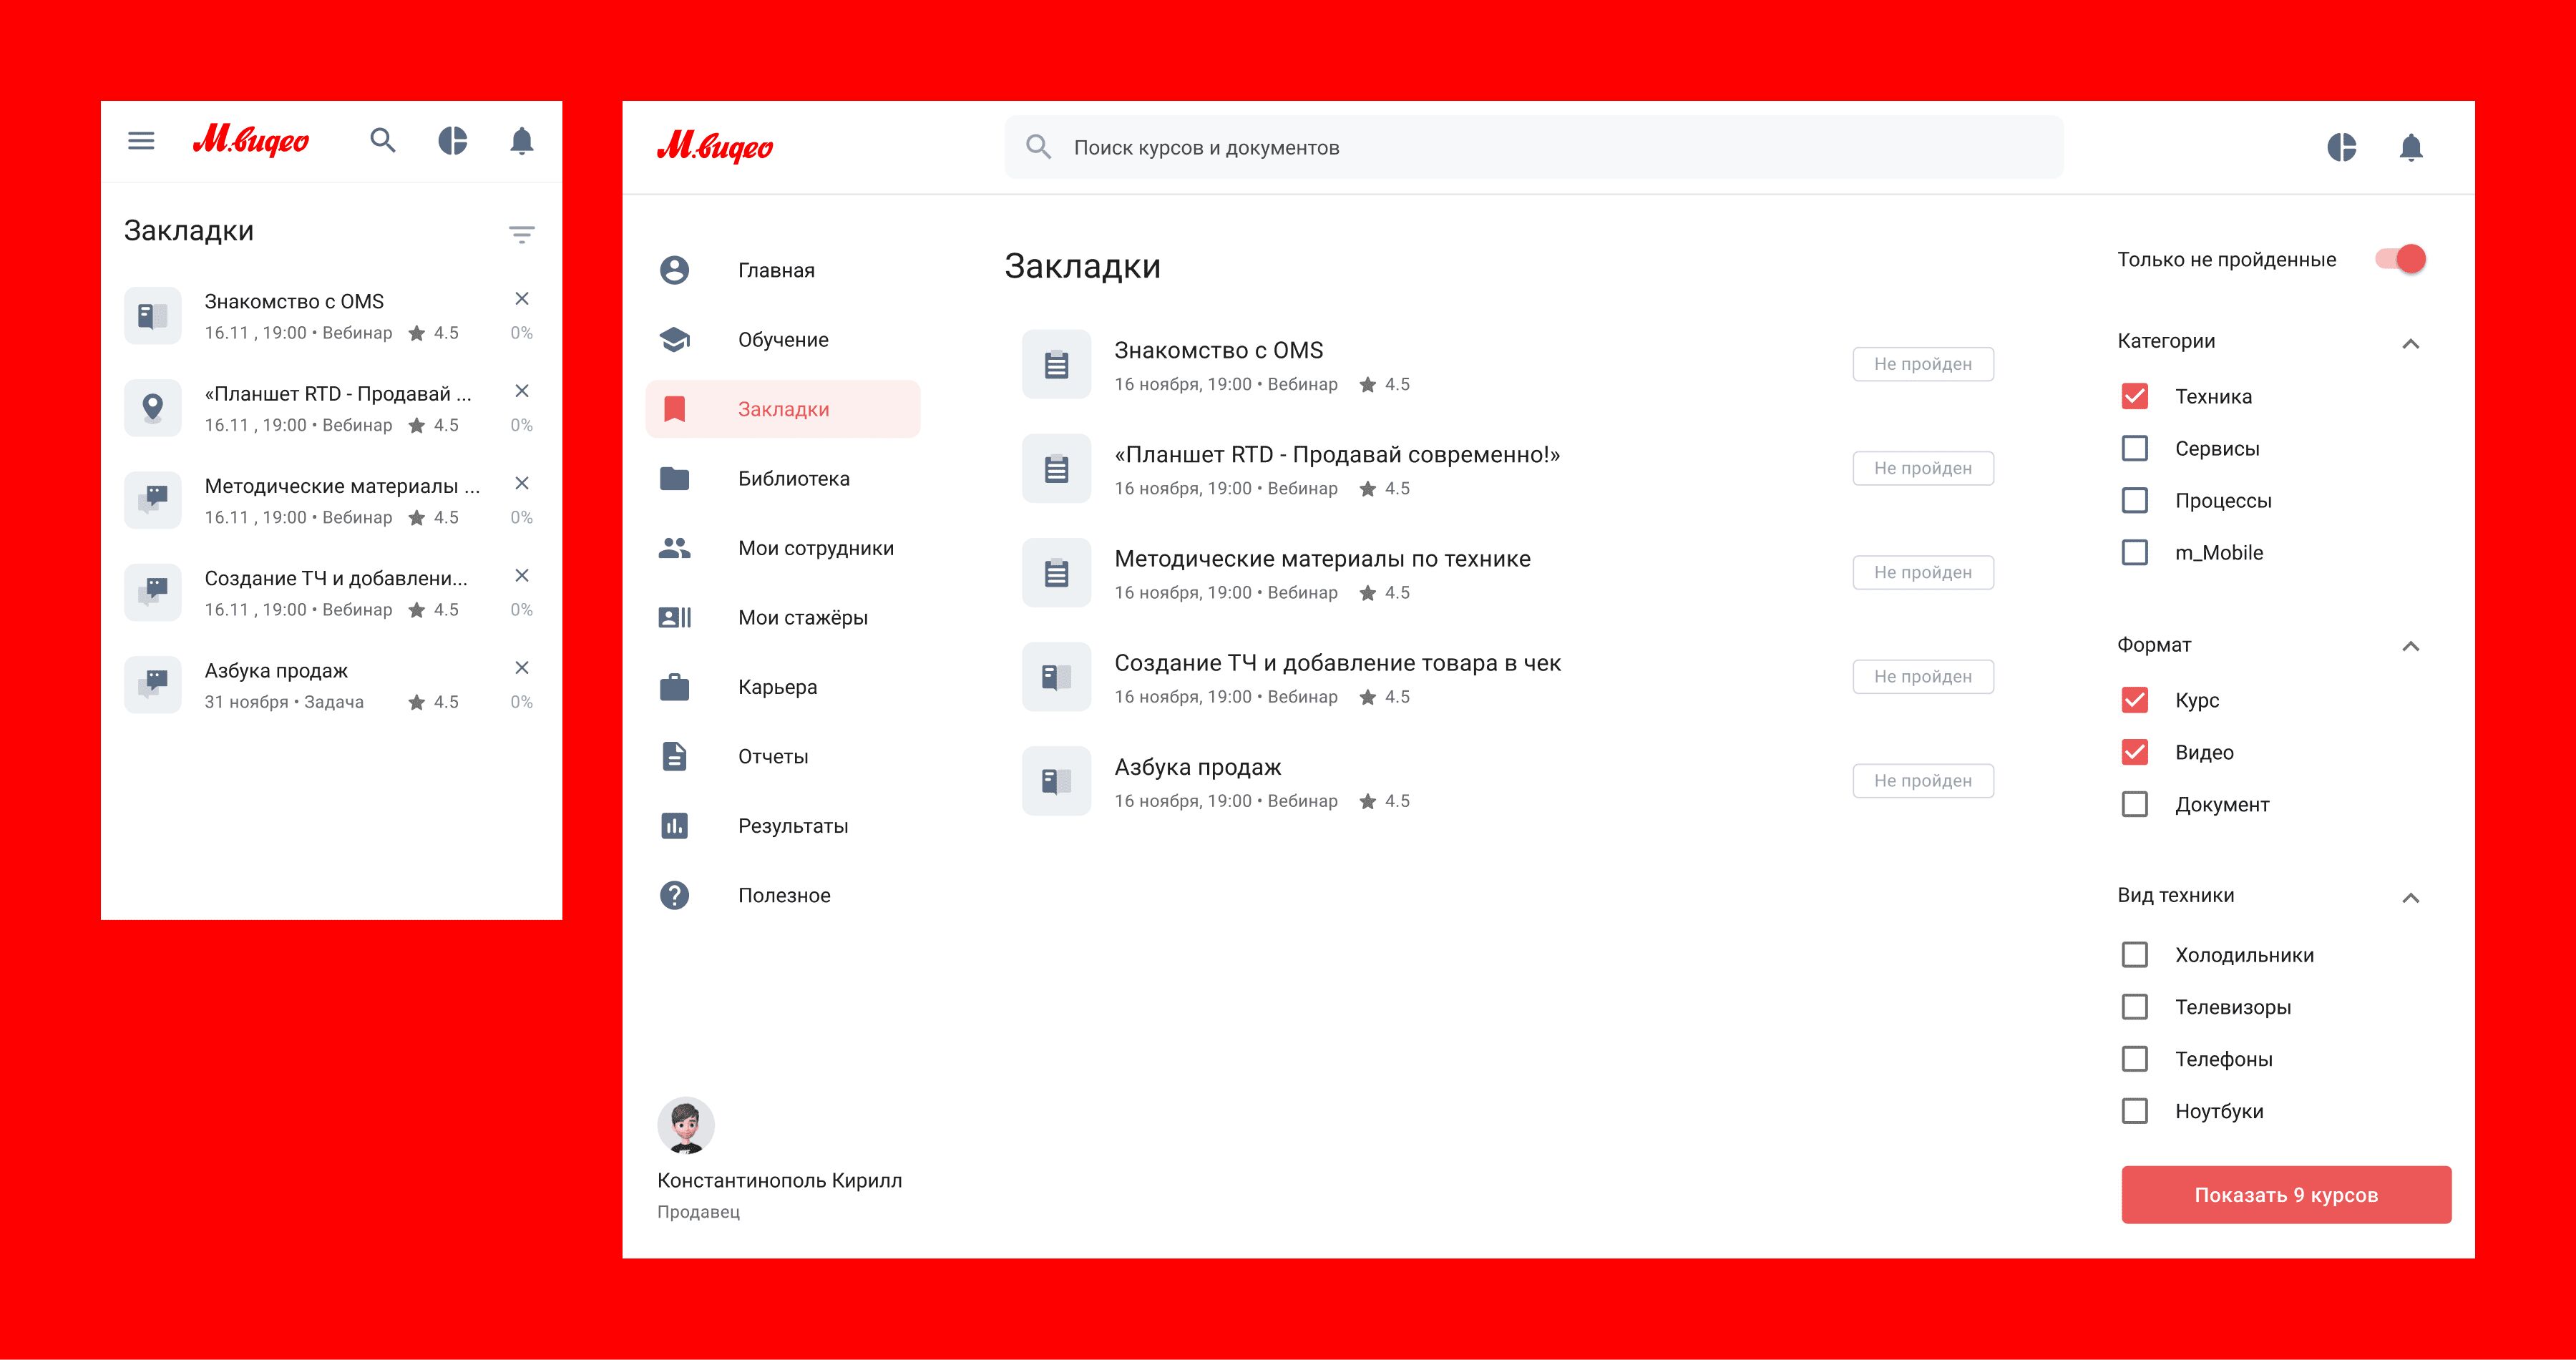Uncheck the Техника category checkbox
2576x1360 pixels.
pyautogui.click(x=2134, y=396)
